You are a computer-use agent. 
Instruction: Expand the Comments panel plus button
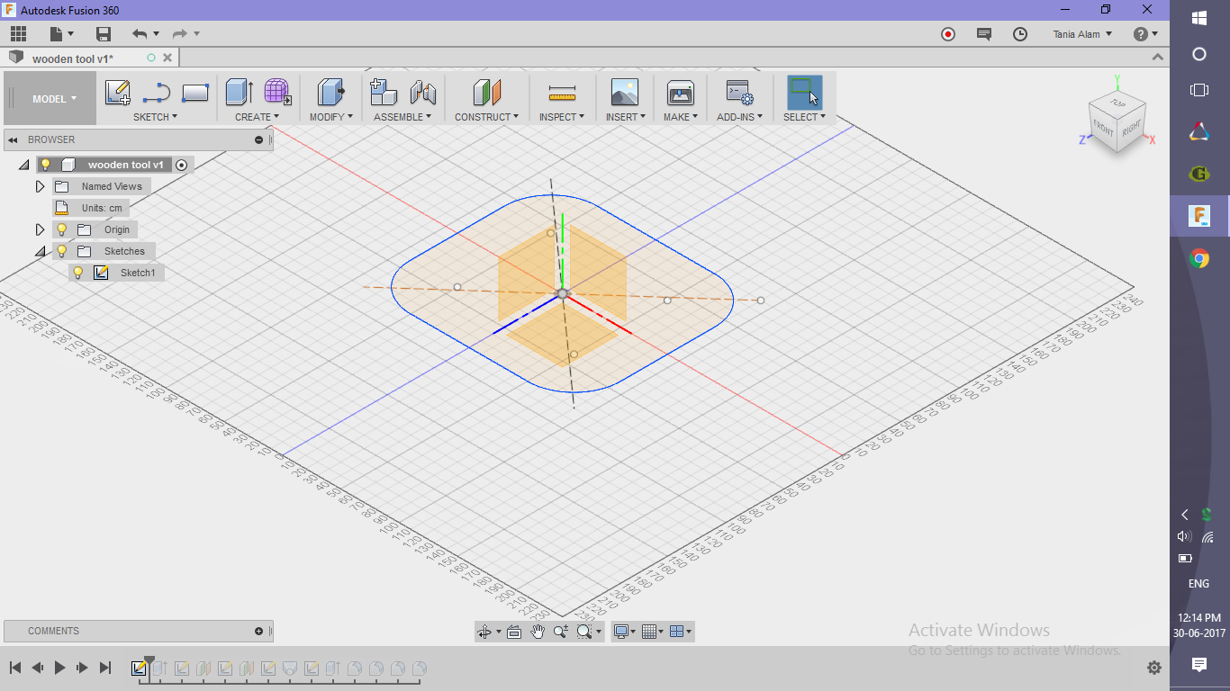click(x=258, y=631)
